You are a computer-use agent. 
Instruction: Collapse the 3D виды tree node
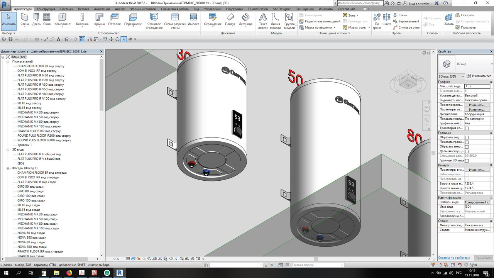coord(8,149)
